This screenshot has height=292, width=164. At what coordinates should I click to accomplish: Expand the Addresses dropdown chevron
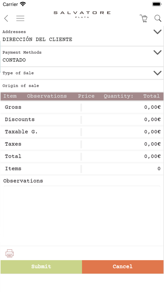157,32
